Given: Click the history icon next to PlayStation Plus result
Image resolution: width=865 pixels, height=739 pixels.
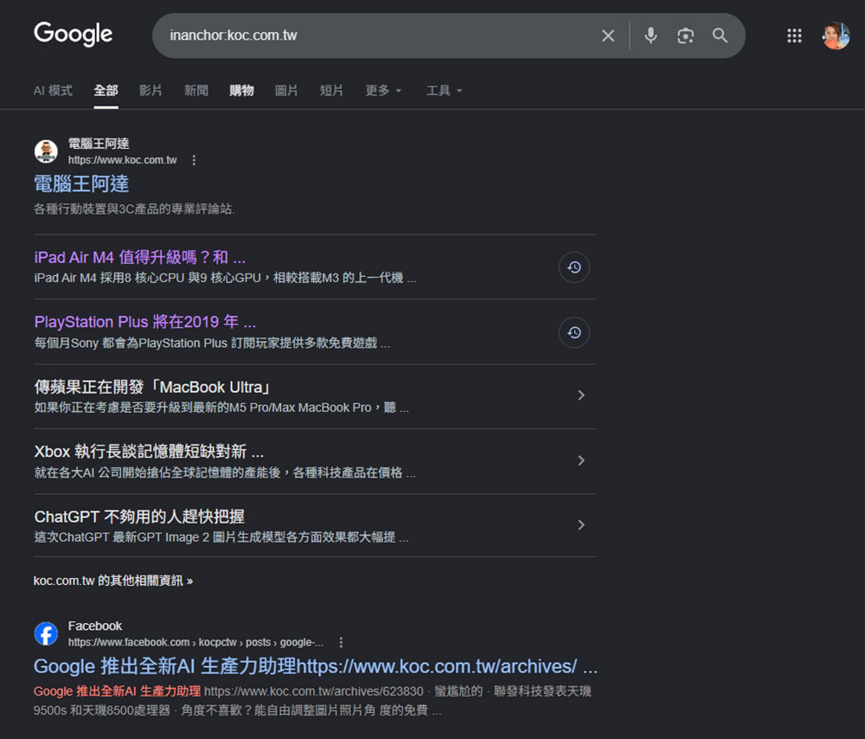Looking at the screenshot, I should point(573,332).
